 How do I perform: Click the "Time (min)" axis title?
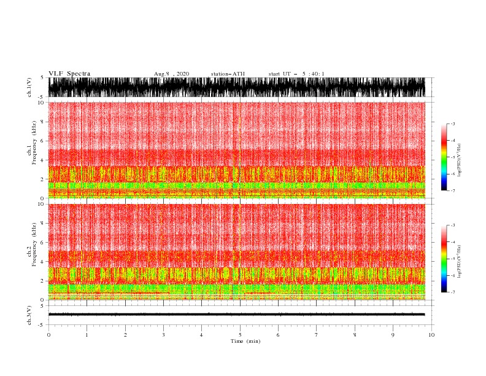[x=245, y=341]
